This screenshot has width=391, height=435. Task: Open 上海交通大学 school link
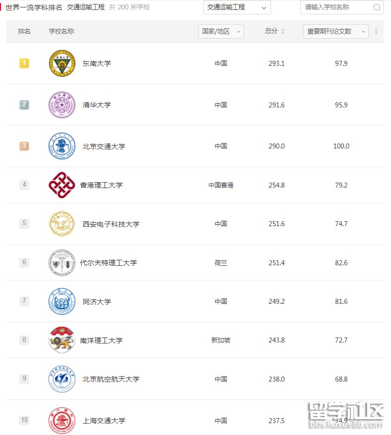(x=104, y=421)
